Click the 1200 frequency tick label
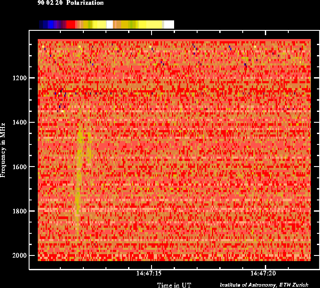320x288 pixels. [x=20, y=78]
